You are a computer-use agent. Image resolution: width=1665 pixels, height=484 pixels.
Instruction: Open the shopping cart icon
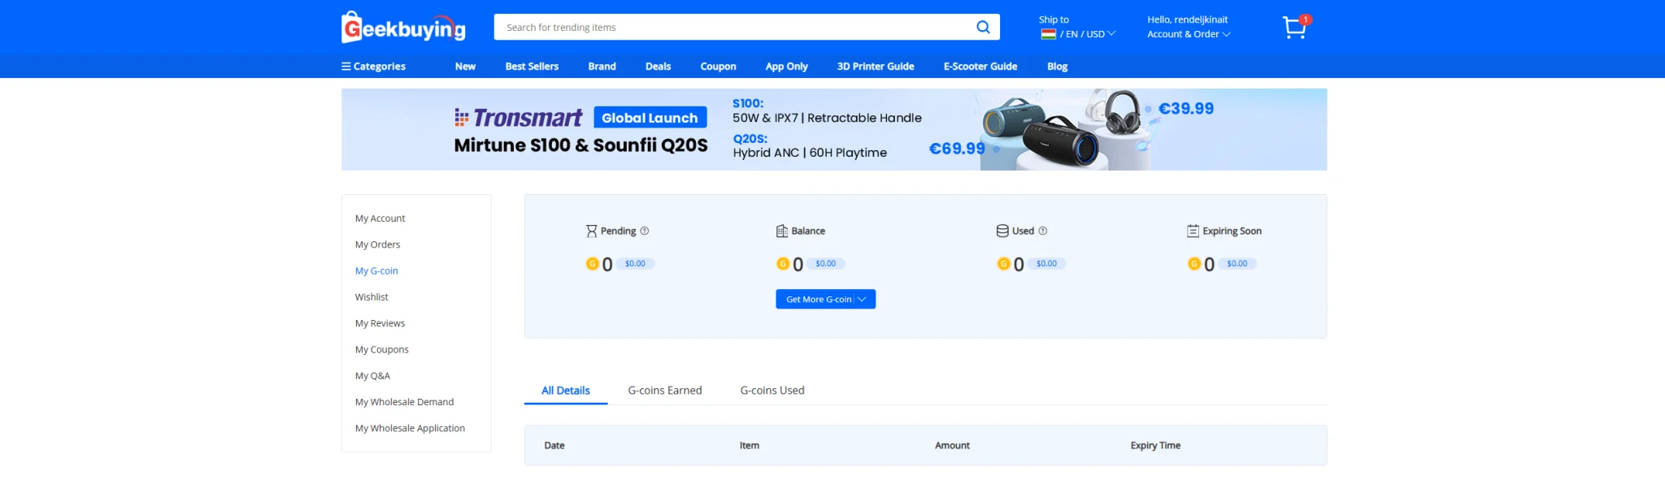(1294, 28)
